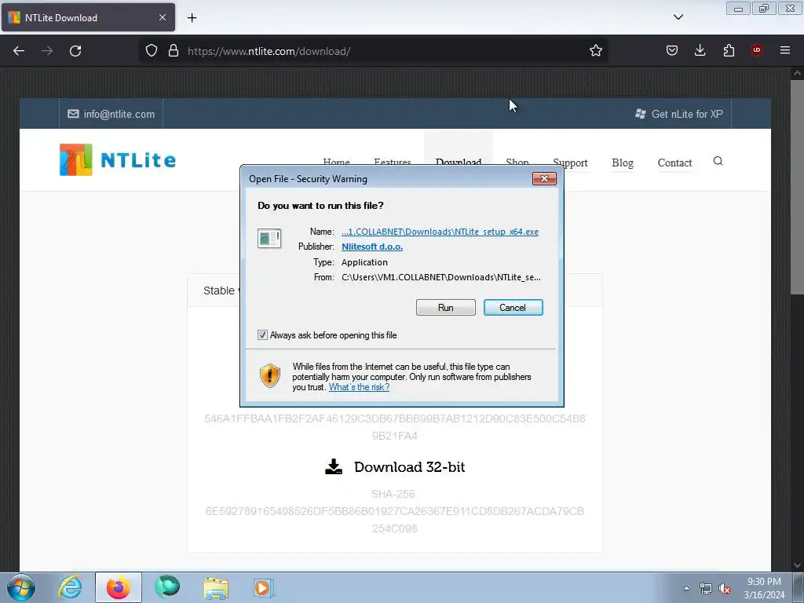Show hidden tray icons arrow
The width and height of the screenshot is (804, 603).
coord(686,588)
